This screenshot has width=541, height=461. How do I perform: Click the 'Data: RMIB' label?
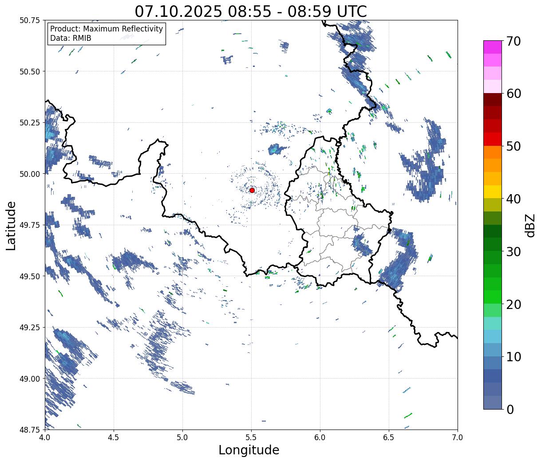click(x=71, y=38)
